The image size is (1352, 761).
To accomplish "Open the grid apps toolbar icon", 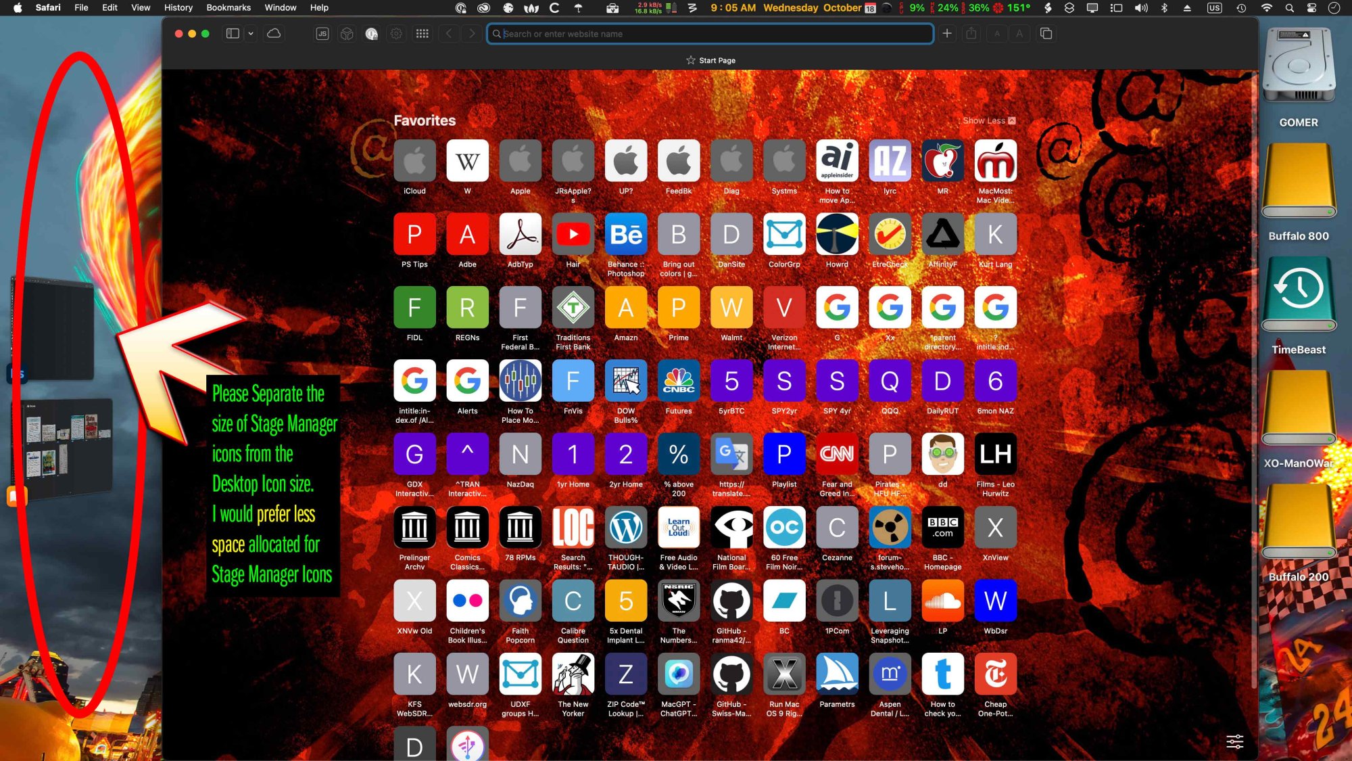I will tap(422, 33).
